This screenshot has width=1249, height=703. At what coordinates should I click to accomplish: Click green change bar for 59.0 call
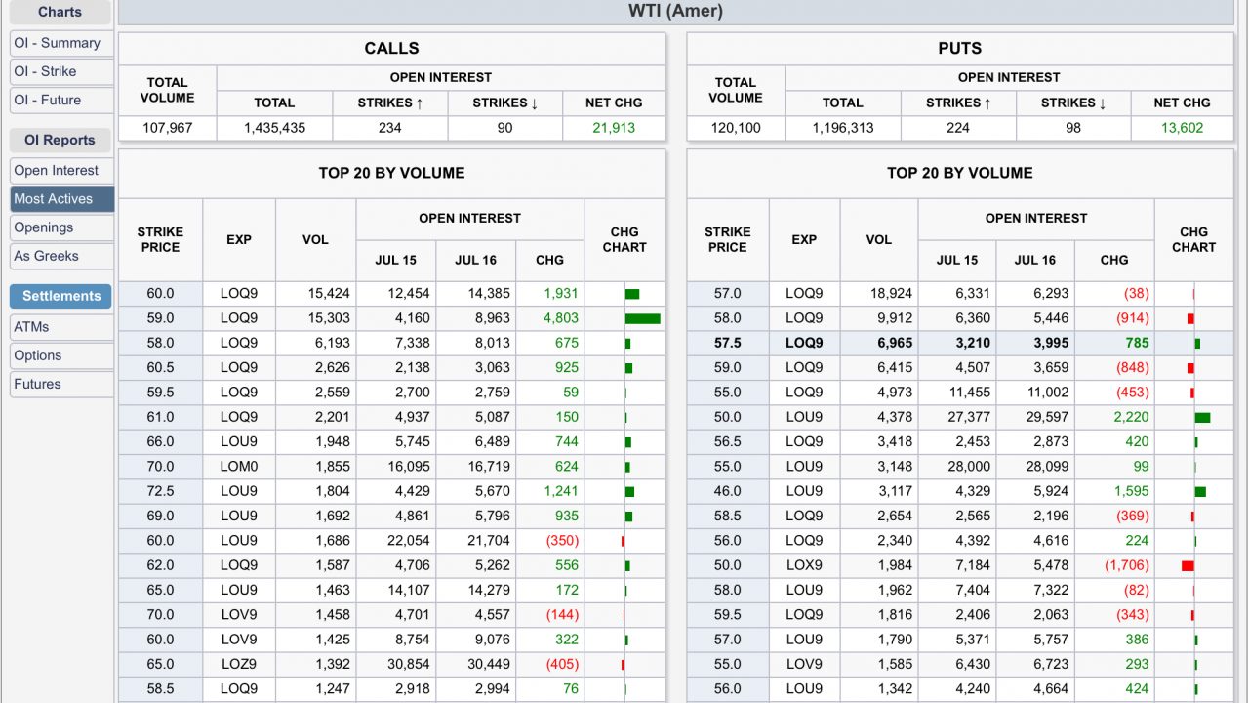tap(642, 318)
